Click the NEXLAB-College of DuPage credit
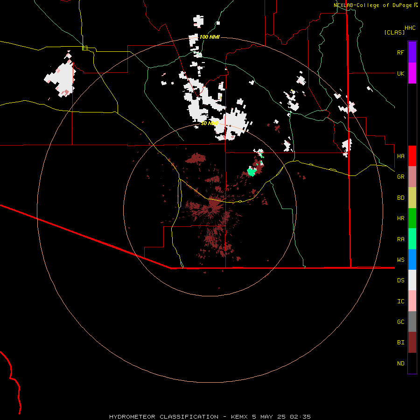420x420 pixels. click(373, 5)
